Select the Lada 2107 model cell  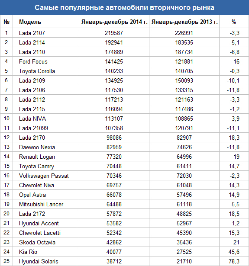coord(32,33)
